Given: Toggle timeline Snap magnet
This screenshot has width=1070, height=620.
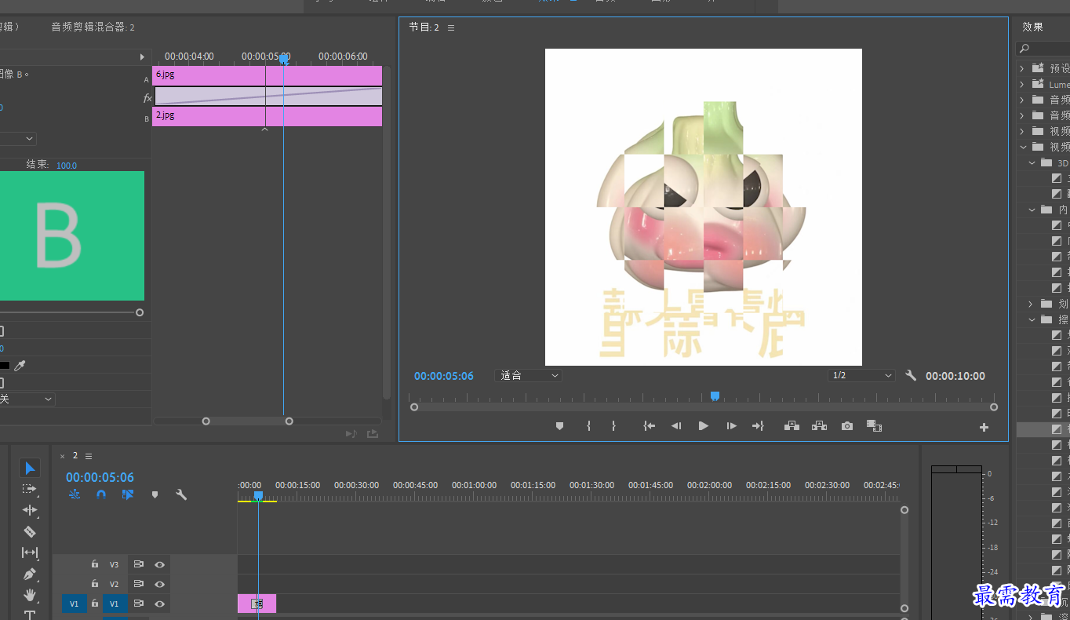Looking at the screenshot, I should tap(101, 495).
